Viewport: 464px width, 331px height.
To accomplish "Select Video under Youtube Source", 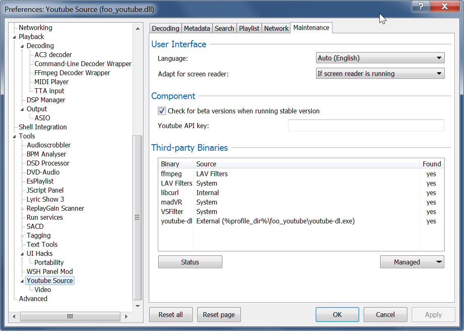I will tap(43, 290).
